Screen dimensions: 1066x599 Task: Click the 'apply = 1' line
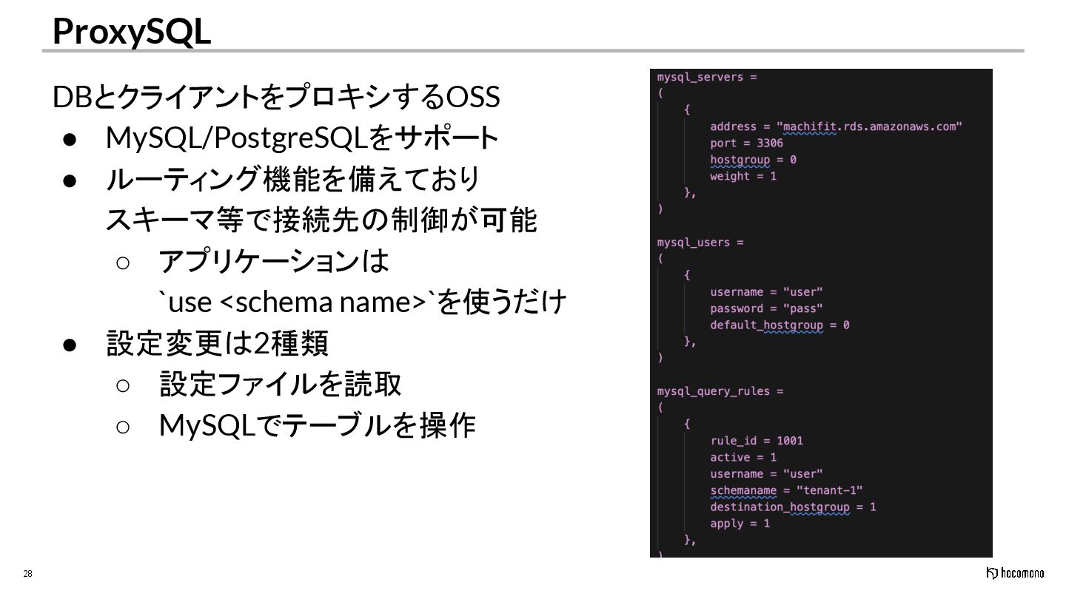click(740, 524)
